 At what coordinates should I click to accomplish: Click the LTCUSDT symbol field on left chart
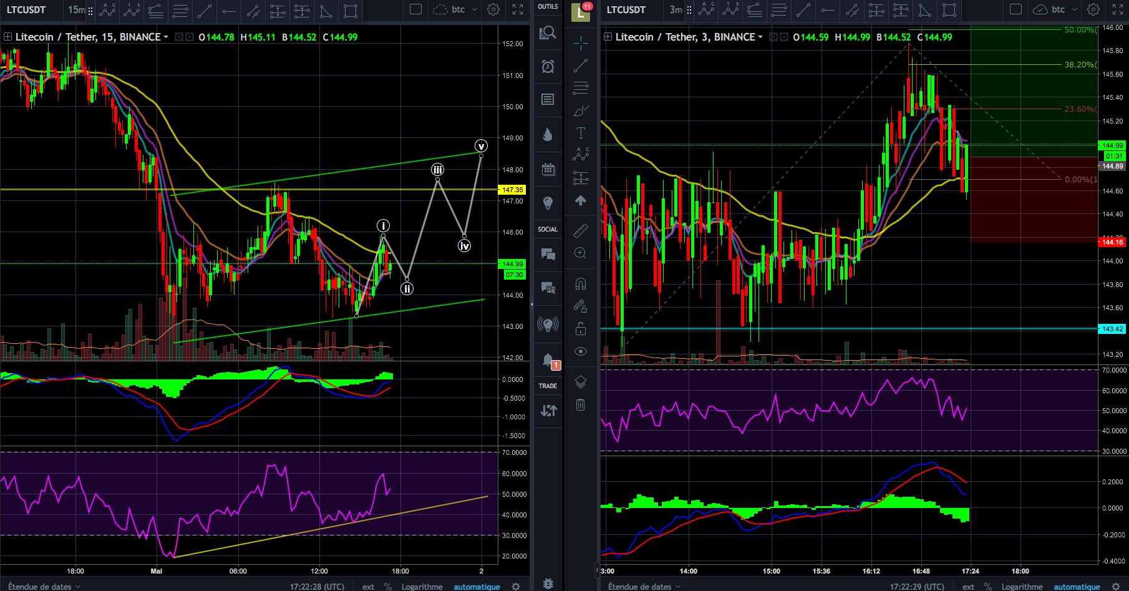[26, 9]
